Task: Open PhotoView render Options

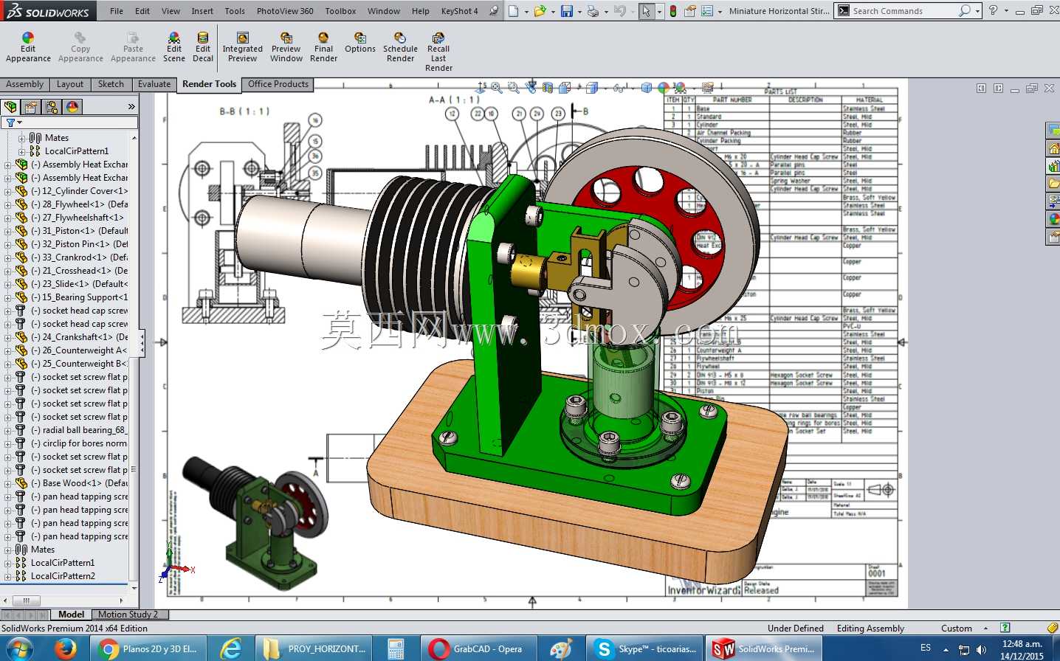Action: pos(359,43)
